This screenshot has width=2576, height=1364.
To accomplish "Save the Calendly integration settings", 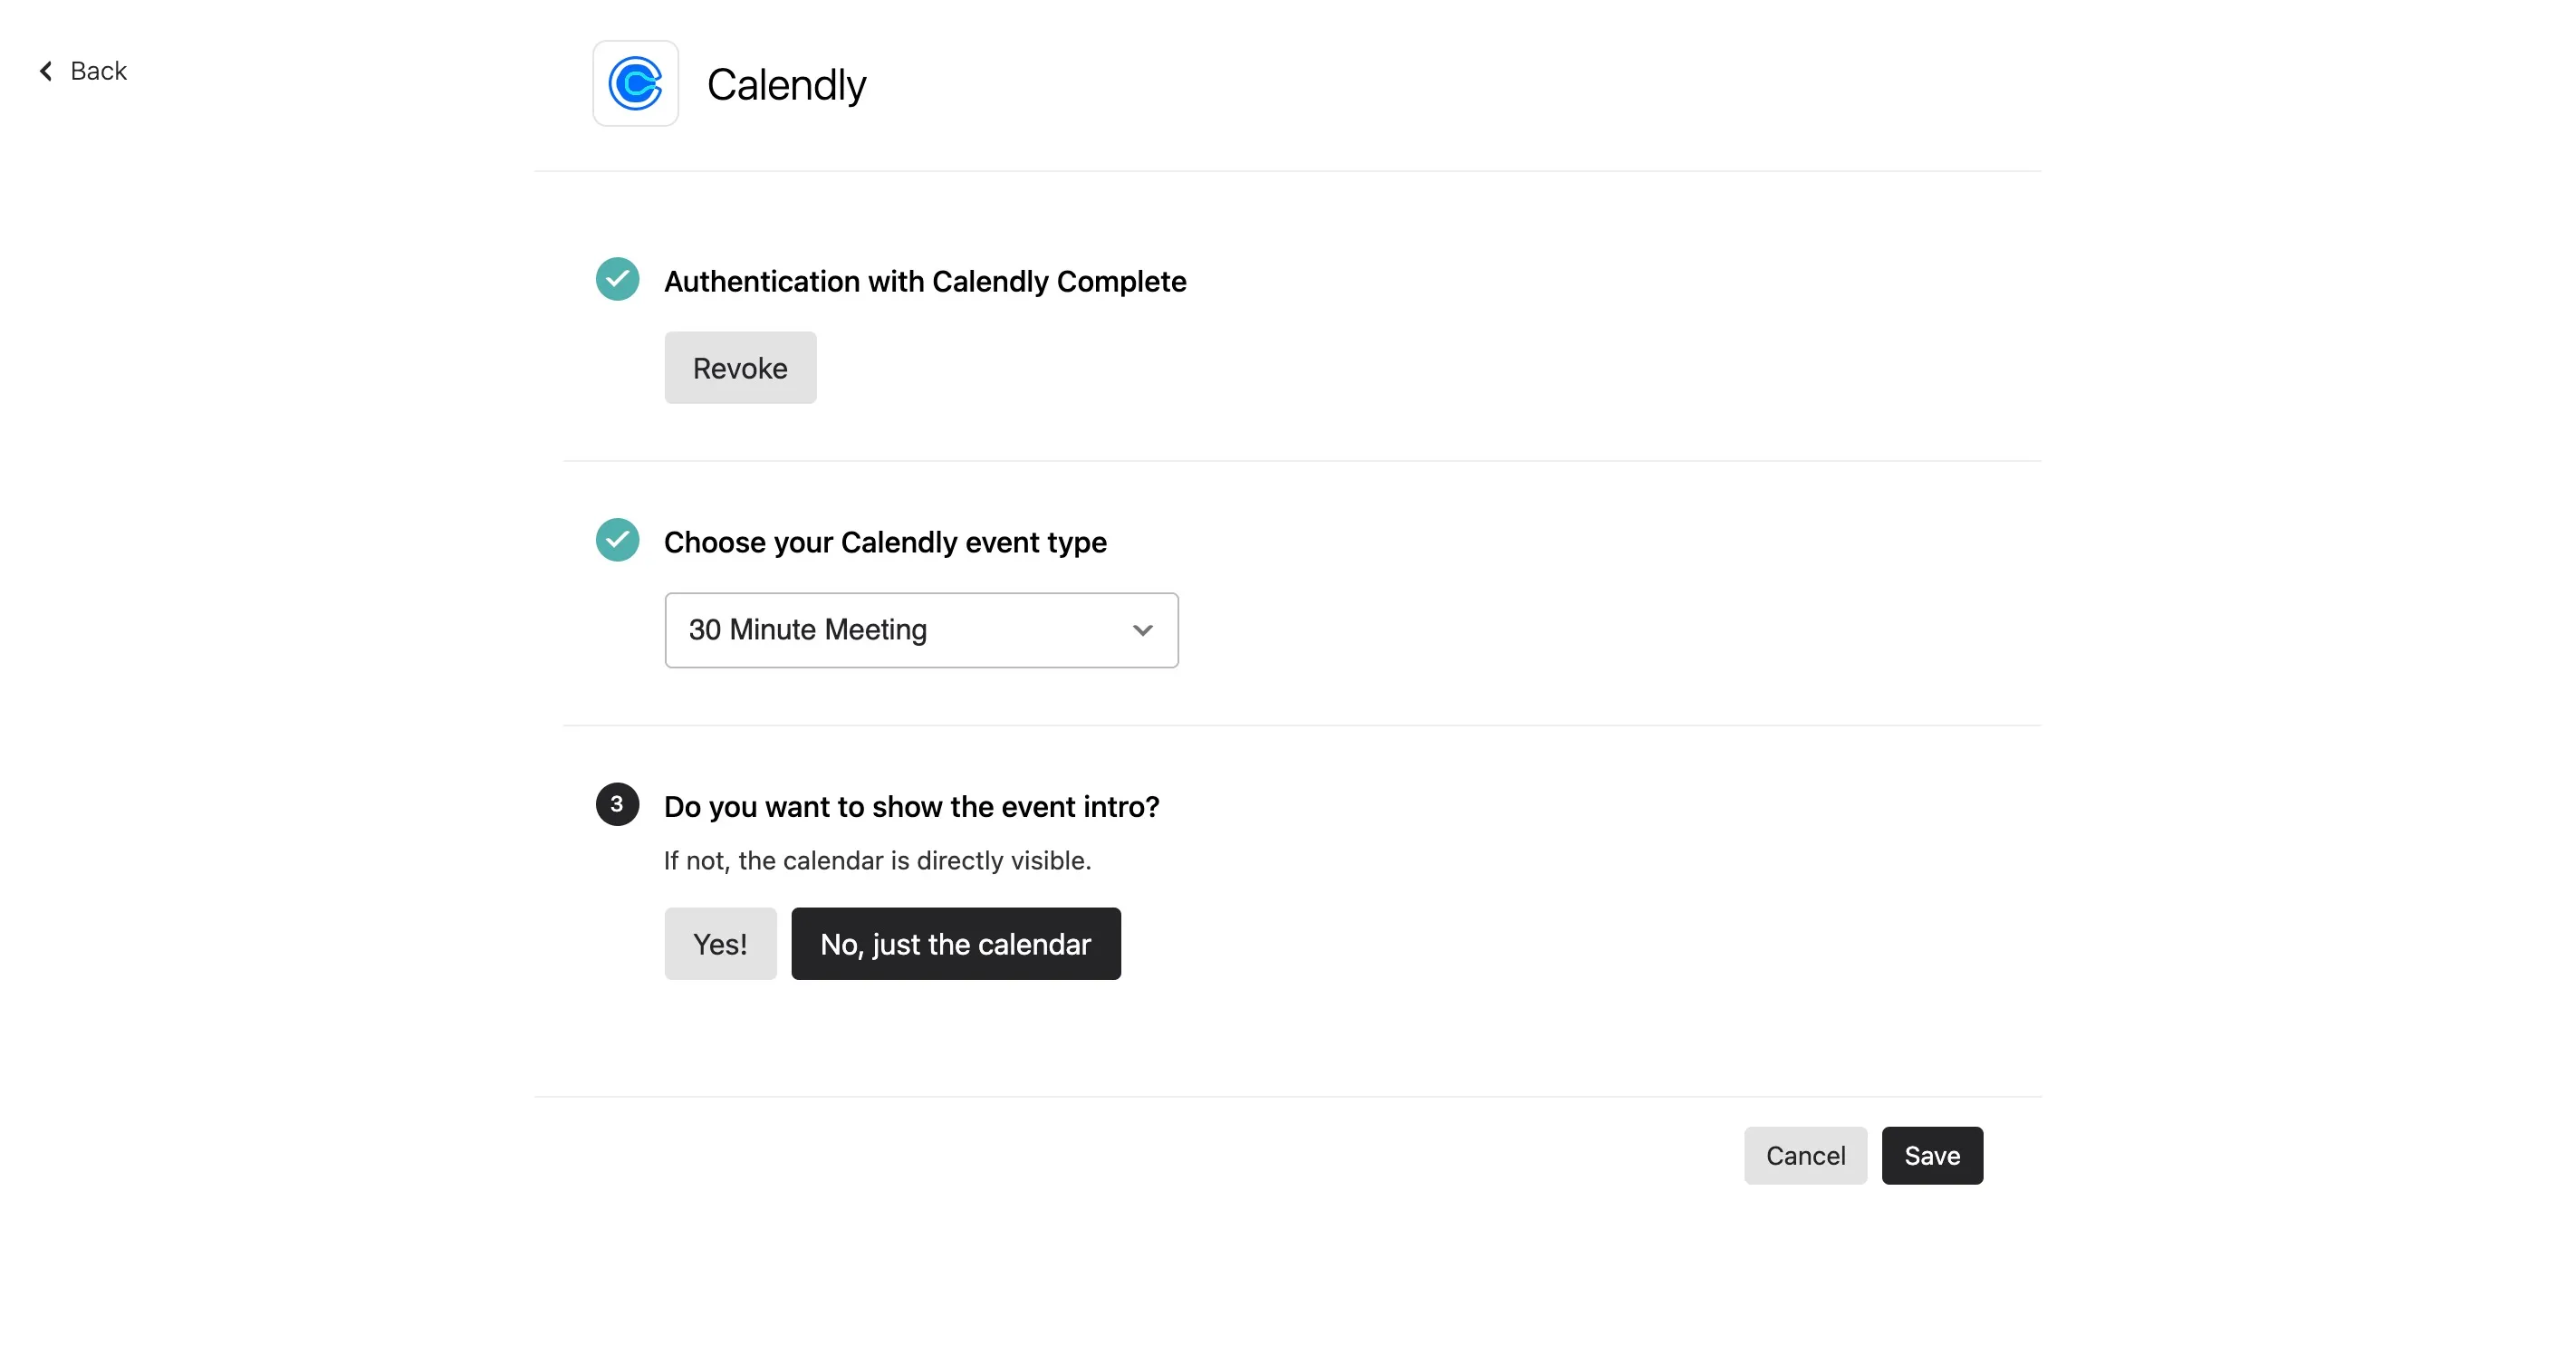I will point(1932,1156).
